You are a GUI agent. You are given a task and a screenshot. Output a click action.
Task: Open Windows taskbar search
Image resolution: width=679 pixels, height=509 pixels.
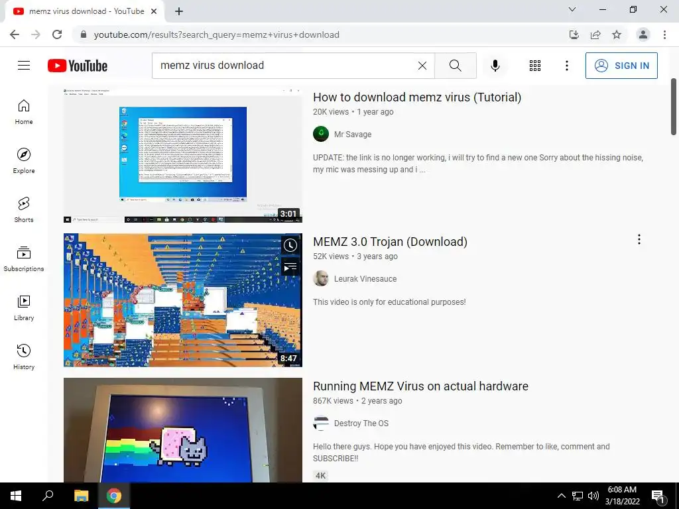click(x=48, y=496)
